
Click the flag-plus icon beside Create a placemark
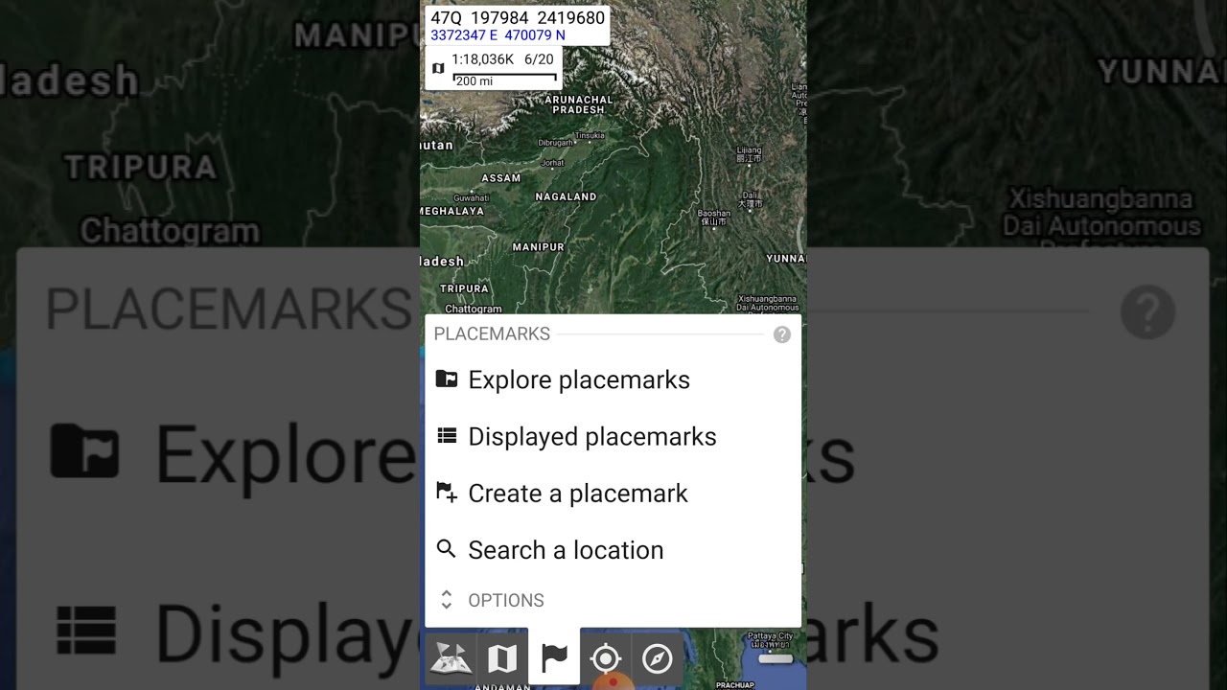[447, 493]
